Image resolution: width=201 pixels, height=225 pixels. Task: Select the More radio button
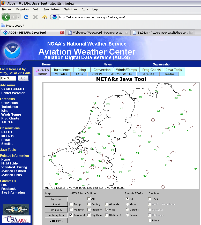pyautogui.click(x=127, y=204)
